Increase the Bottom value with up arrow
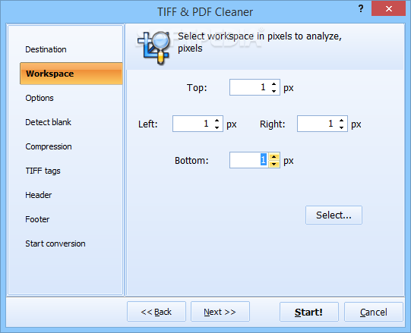This screenshot has width=411, height=333. pyautogui.click(x=274, y=157)
